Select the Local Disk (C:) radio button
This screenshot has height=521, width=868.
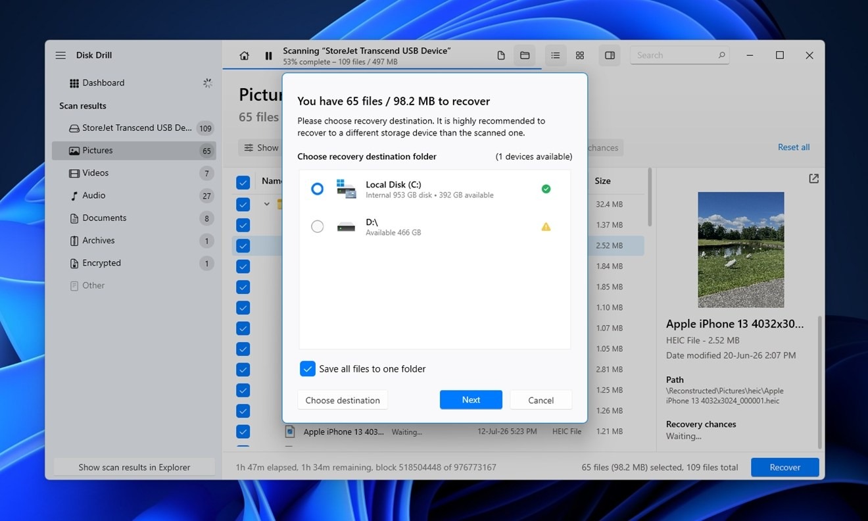(x=317, y=189)
